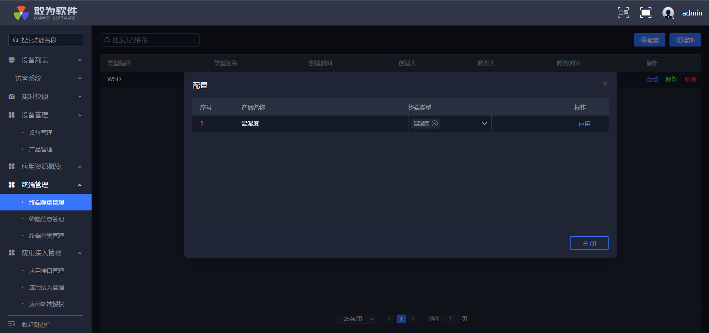Click the 前往 page number input
The width and height of the screenshot is (709, 333).
[451, 319]
